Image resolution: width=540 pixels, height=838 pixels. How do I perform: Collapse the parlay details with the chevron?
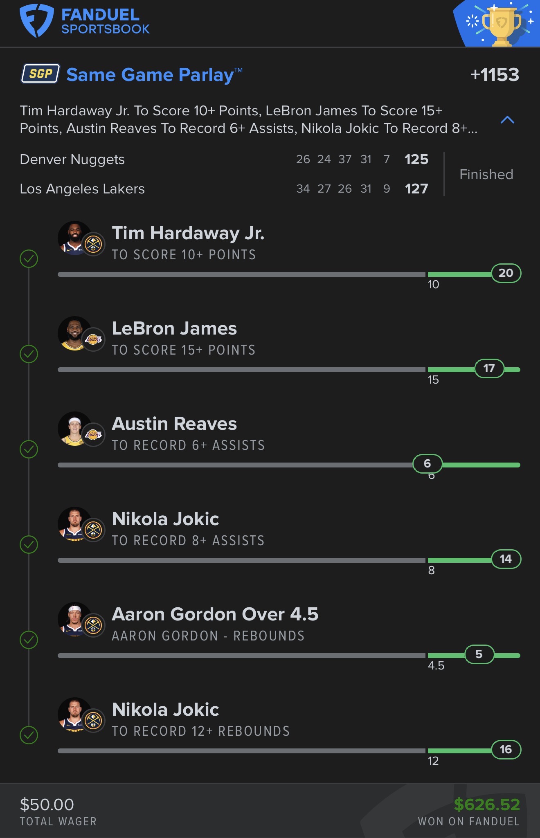click(507, 120)
